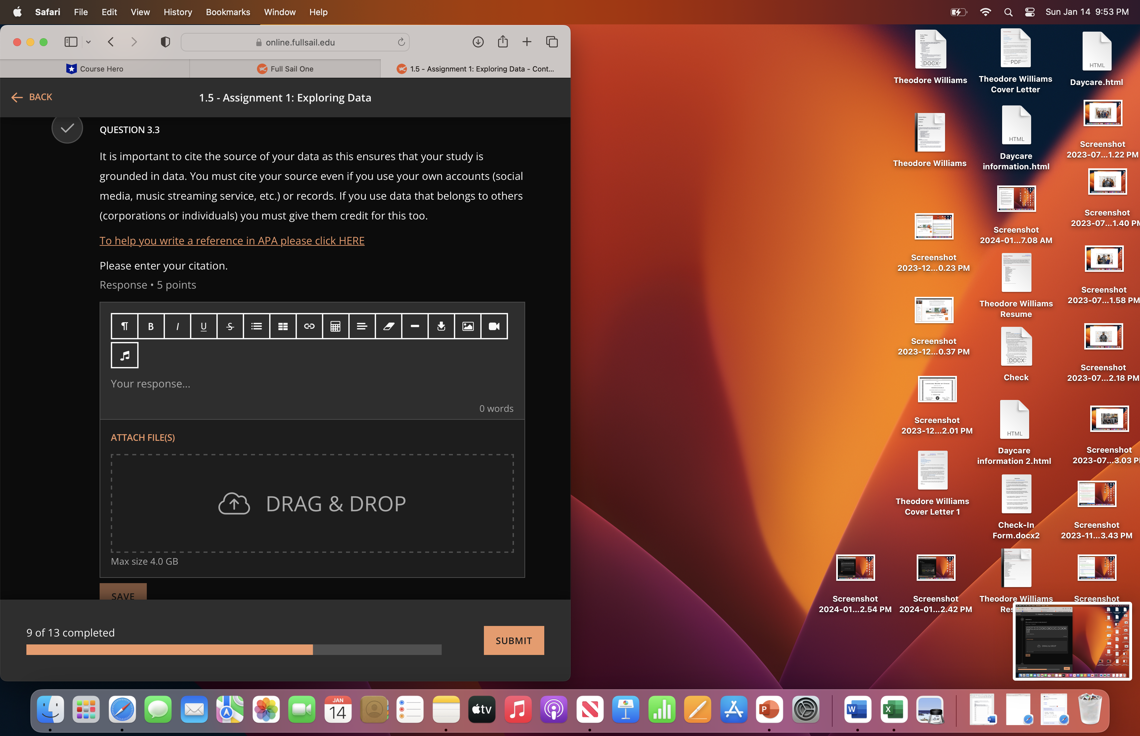Apply italic formatting in the editor

tap(177, 326)
